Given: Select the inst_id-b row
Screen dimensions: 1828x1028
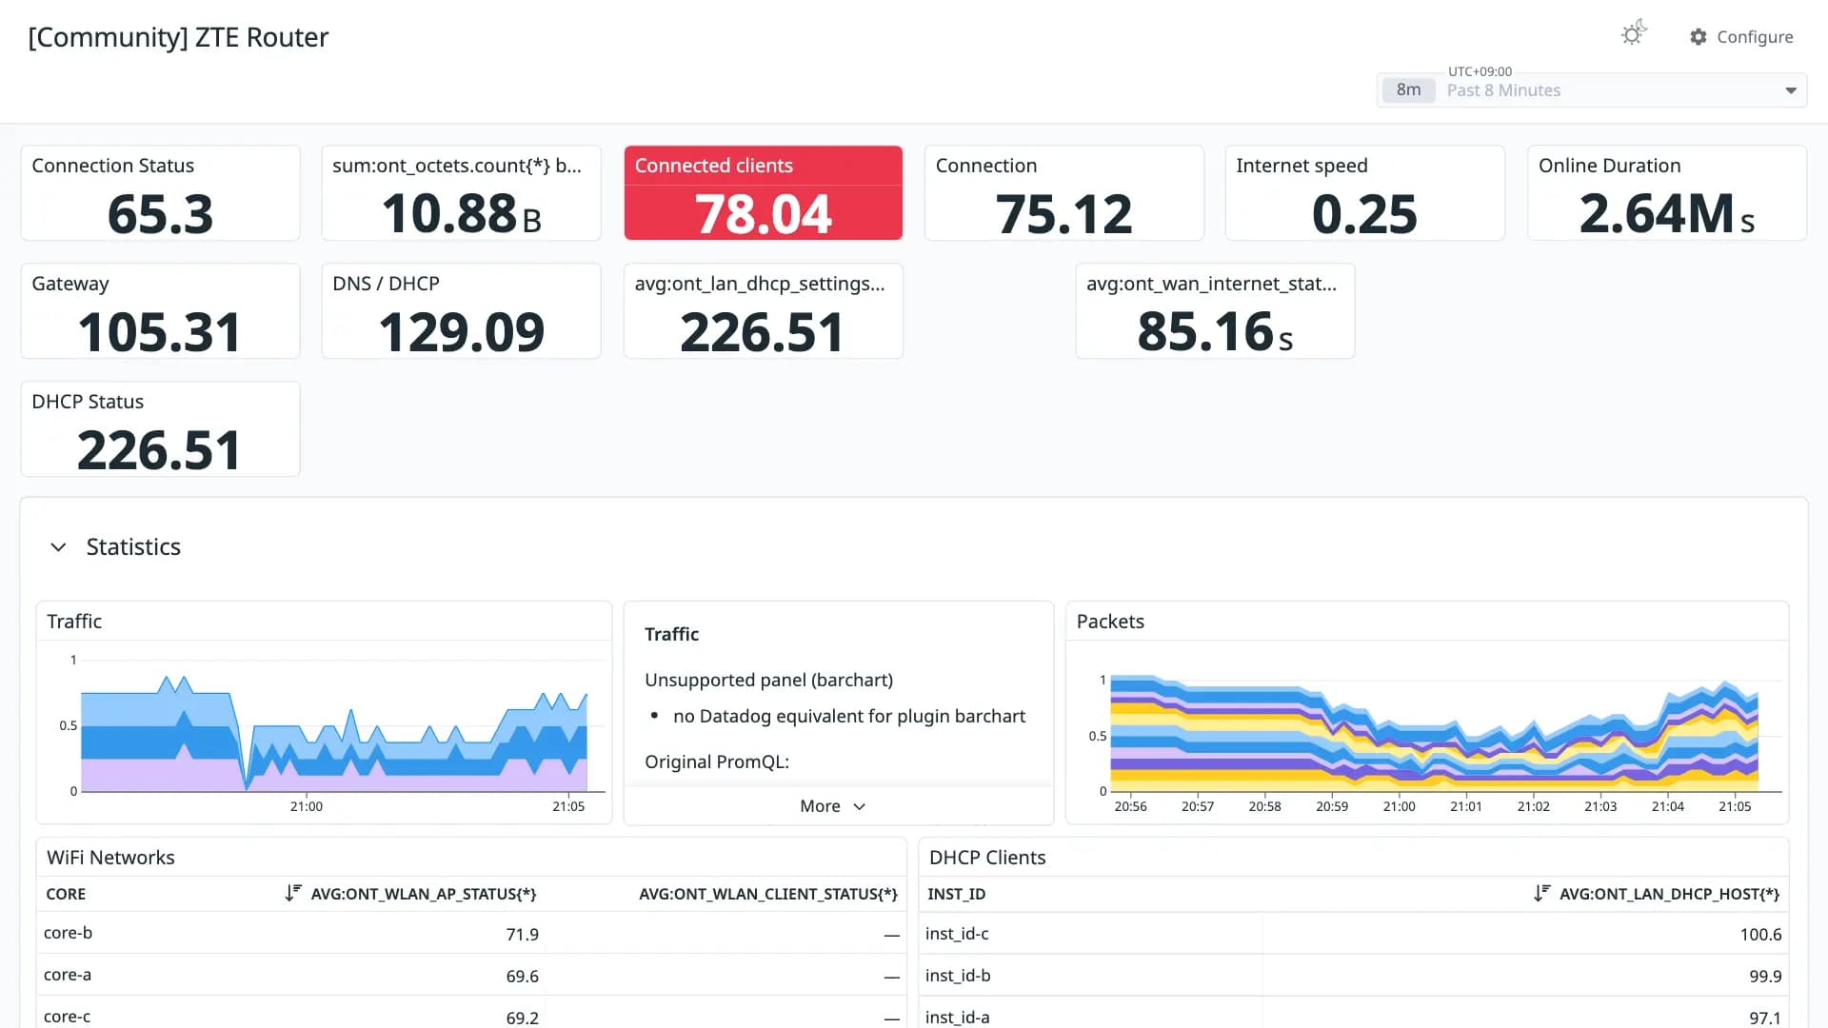Looking at the screenshot, I should (x=1354, y=976).
